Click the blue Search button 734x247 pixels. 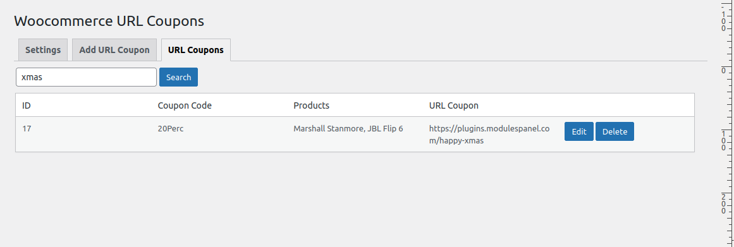pyautogui.click(x=178, y=77)
